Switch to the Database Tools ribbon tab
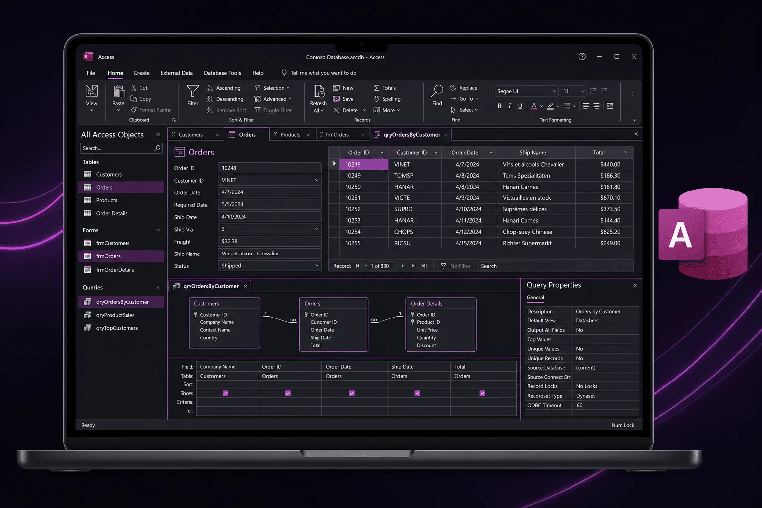 (222, 73)
